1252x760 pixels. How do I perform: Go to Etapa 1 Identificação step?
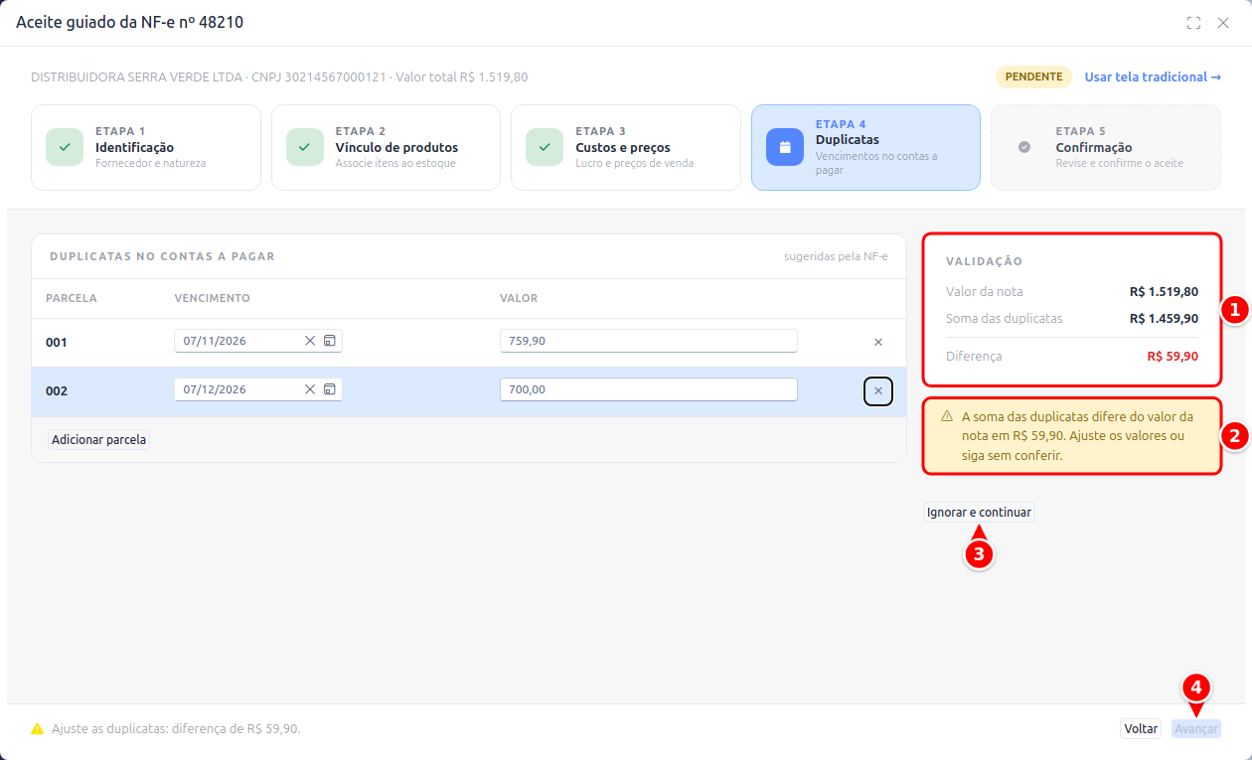[146, 147]
